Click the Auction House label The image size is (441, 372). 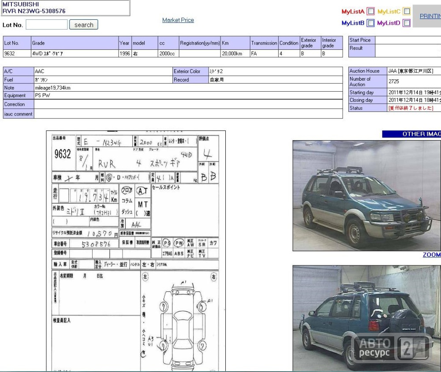[368, 71]
